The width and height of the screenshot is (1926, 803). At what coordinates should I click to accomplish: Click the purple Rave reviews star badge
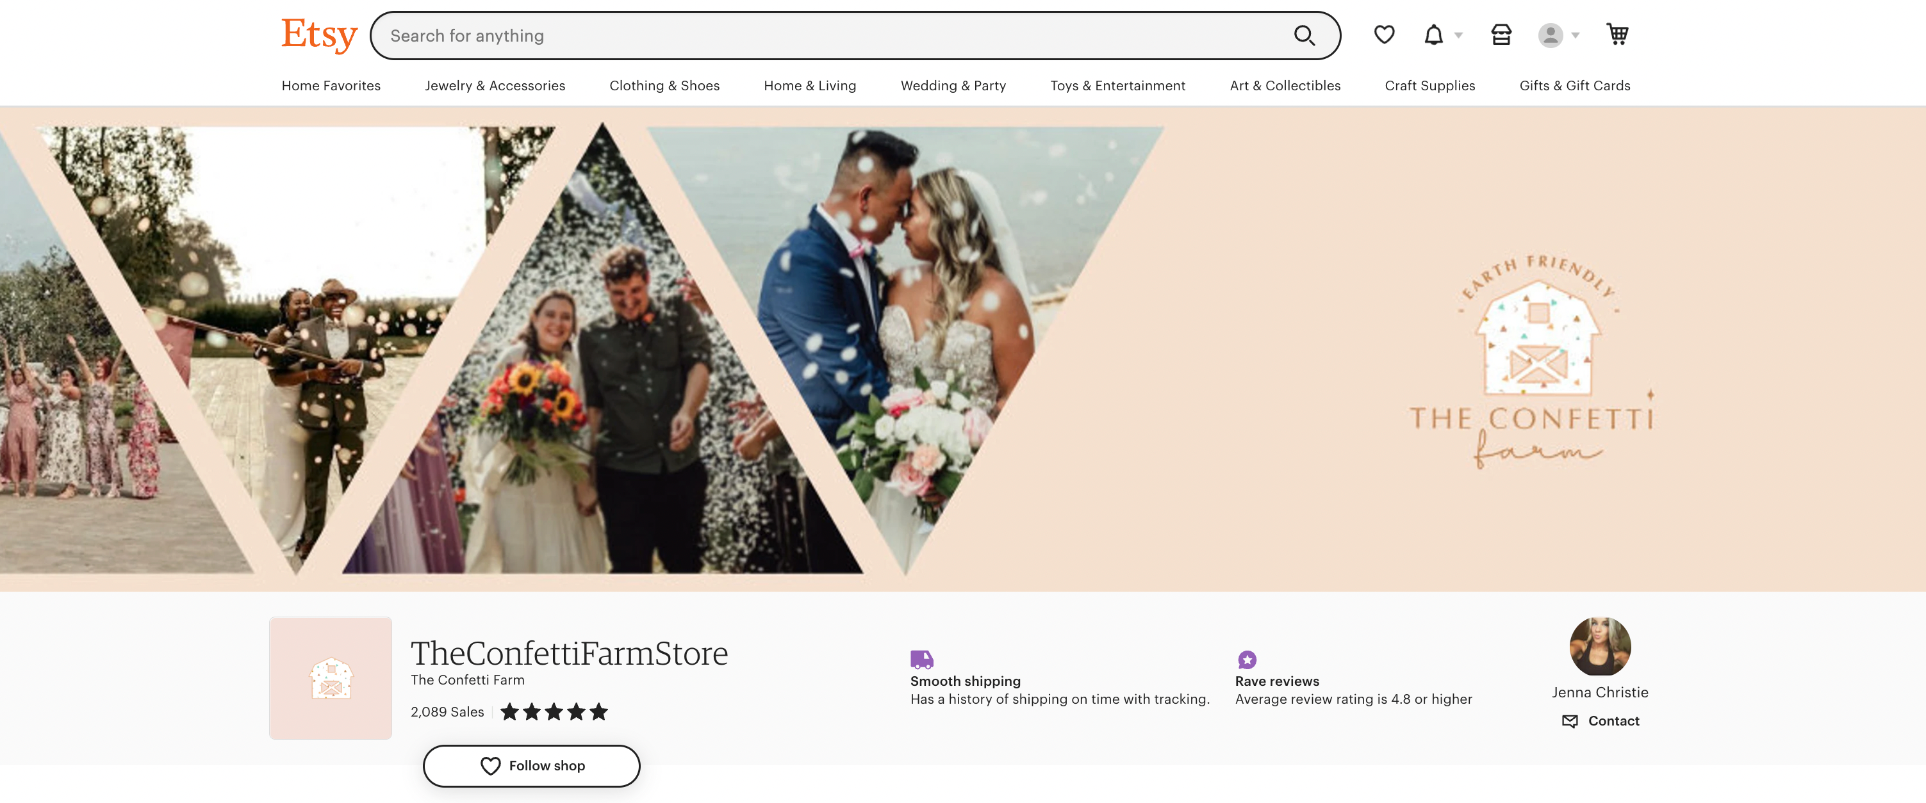coord(1246,660)
